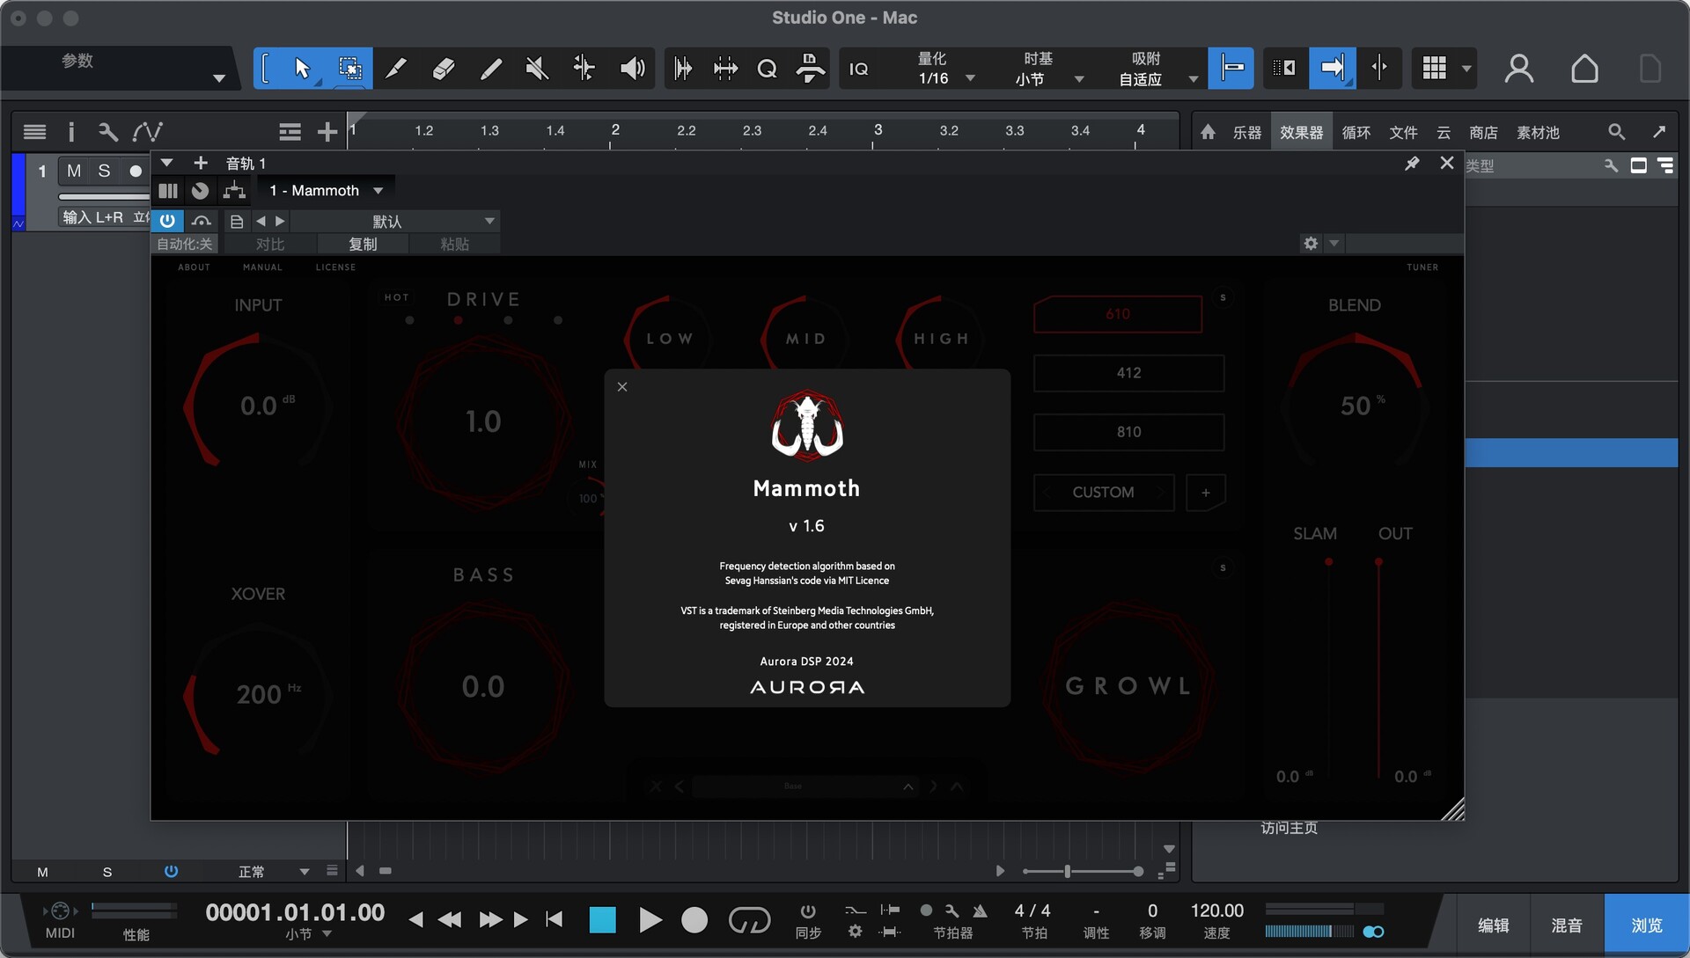Toggle the Mammoth plugin power bypass button
This screenshot has height=958, width=1690.
pos(167,221)
